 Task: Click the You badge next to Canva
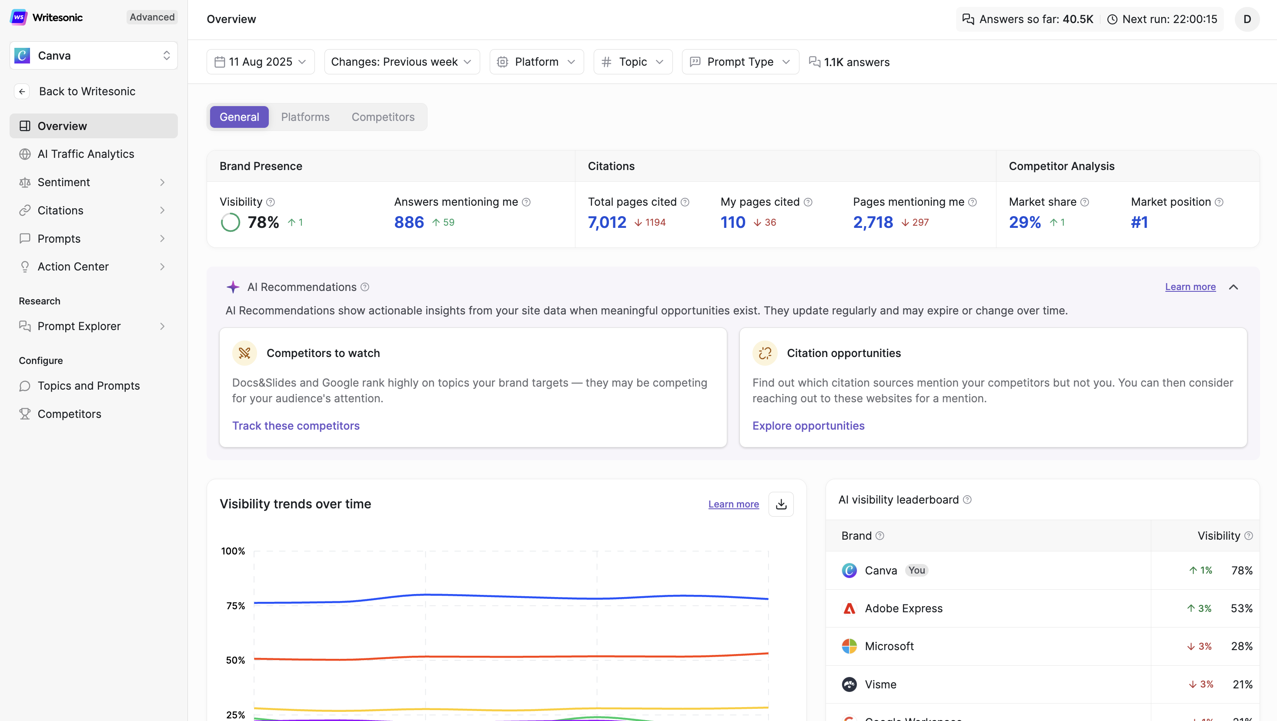(916, 571)
